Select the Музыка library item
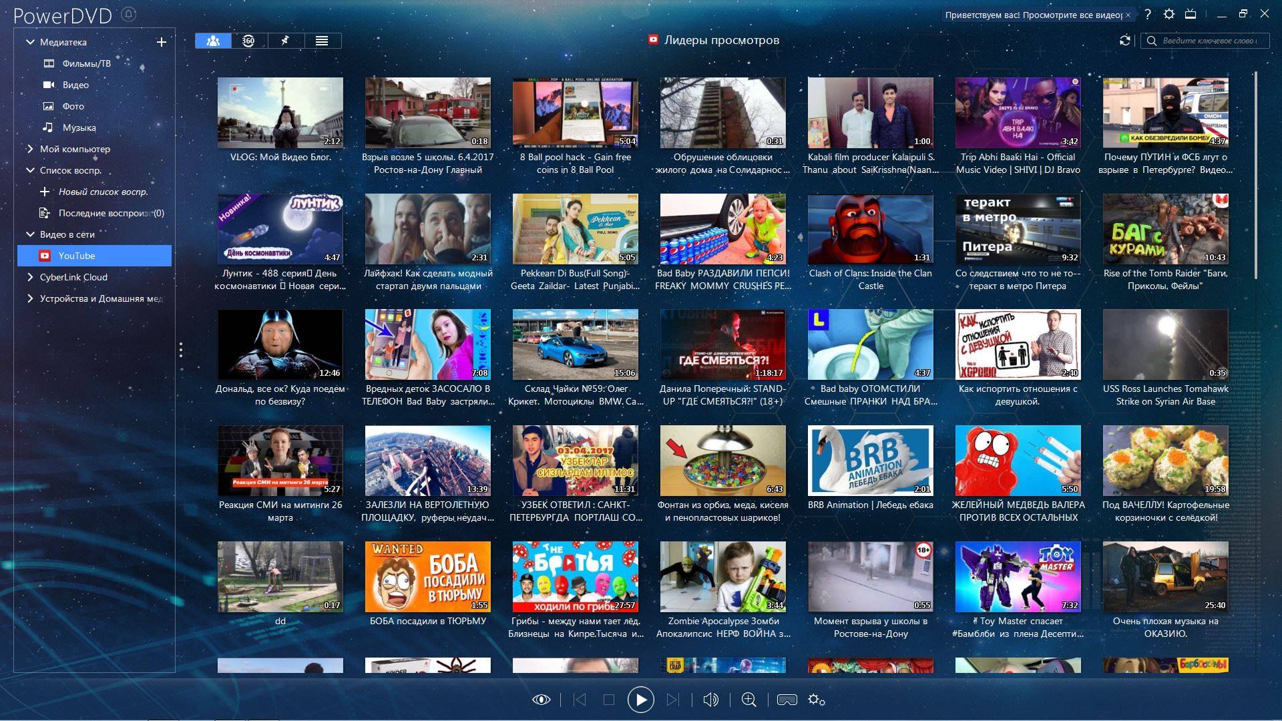The height and width of the screenshot is (721, 1282). tap(79, 128)
